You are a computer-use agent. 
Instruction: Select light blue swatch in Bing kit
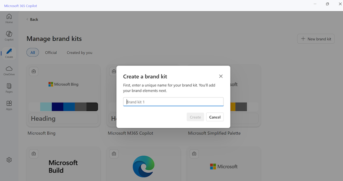[46, 107]
